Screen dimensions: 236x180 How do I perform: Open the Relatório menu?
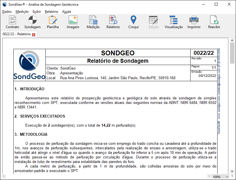pos(51,12)
